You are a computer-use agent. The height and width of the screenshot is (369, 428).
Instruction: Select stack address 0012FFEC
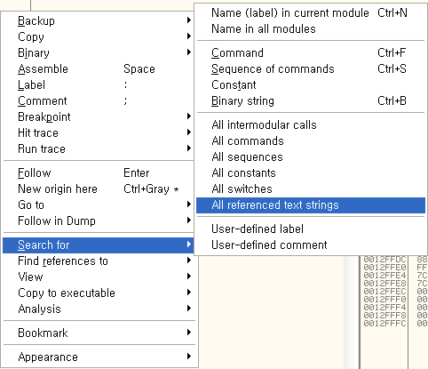click(x=384, y=292)
